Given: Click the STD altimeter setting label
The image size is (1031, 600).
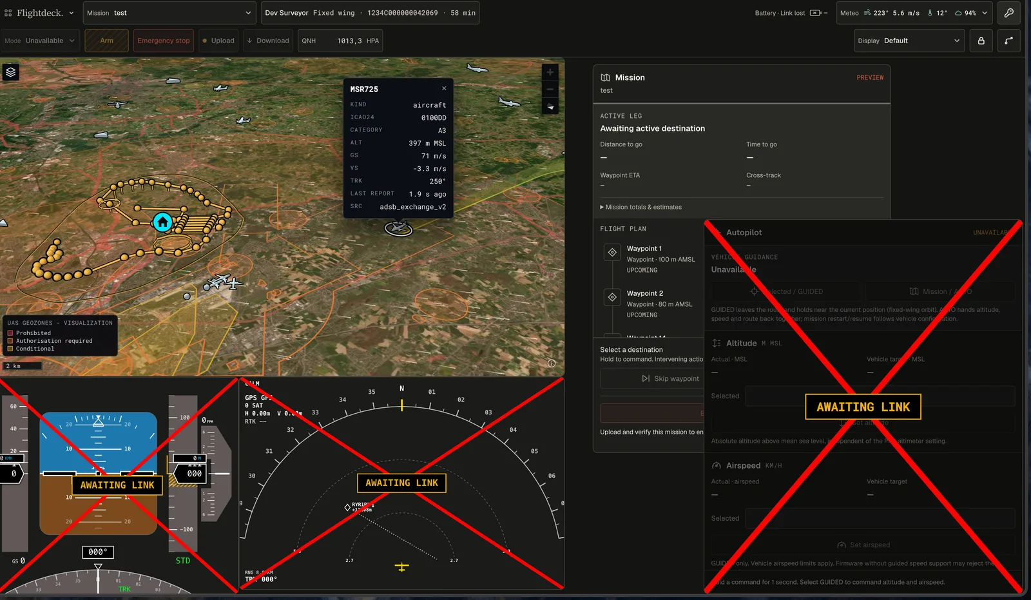Looking at the screenshot, I should (x=183, y=561).
